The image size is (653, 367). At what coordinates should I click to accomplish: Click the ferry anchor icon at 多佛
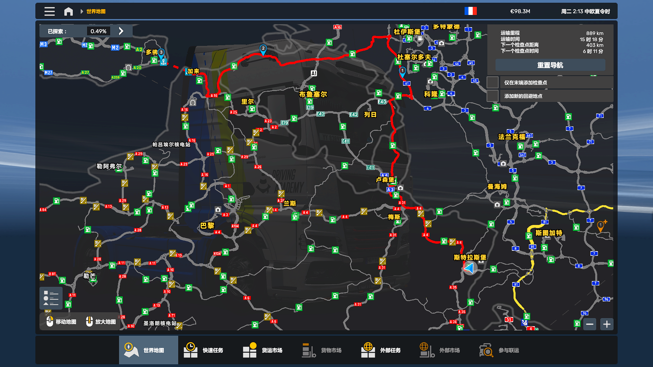pos(164,62)
